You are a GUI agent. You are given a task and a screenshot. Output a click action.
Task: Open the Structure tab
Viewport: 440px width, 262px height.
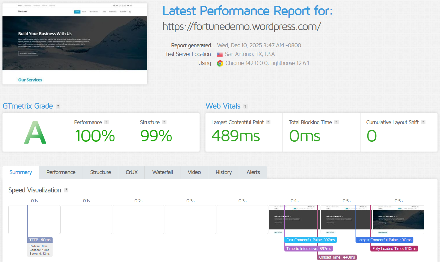click(101, 172)
